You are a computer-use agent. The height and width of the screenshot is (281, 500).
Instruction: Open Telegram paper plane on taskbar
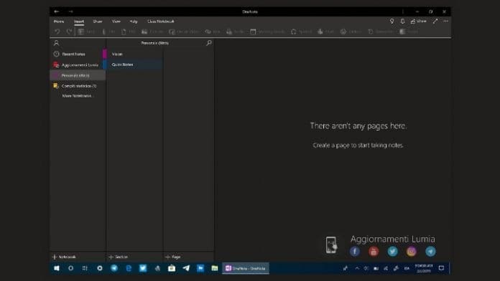pyautogui.click(x=186, y=268)
